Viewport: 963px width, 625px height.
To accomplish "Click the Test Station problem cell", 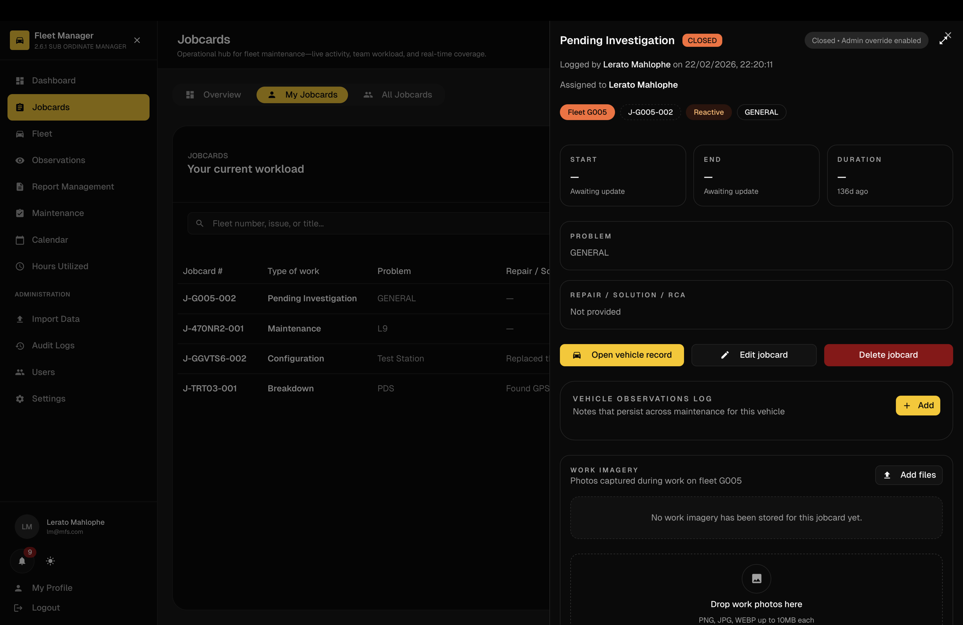I will (x=400, y=358).
